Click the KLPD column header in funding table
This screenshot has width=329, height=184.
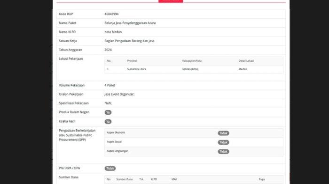[x=154, y=179]
